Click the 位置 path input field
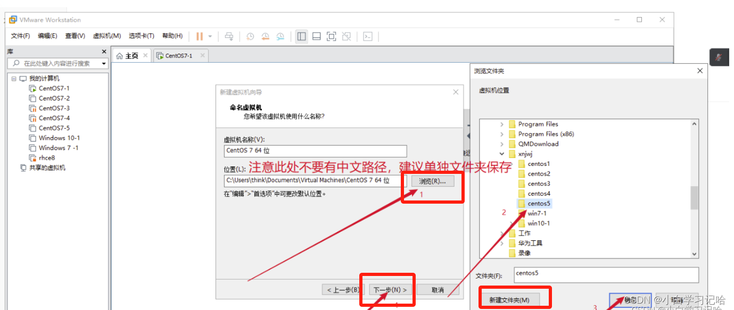Image resolution: width=734 pixels, height=310 pixels. 315,181
